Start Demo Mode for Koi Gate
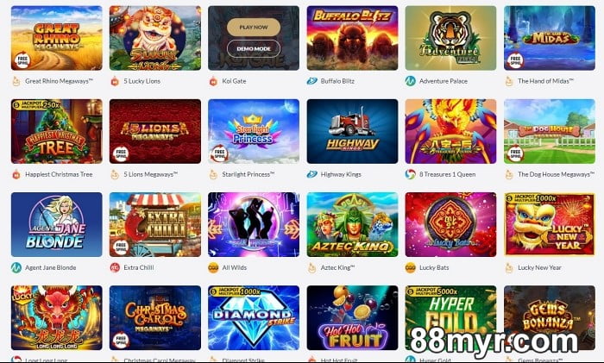 [x=254, y=49]
